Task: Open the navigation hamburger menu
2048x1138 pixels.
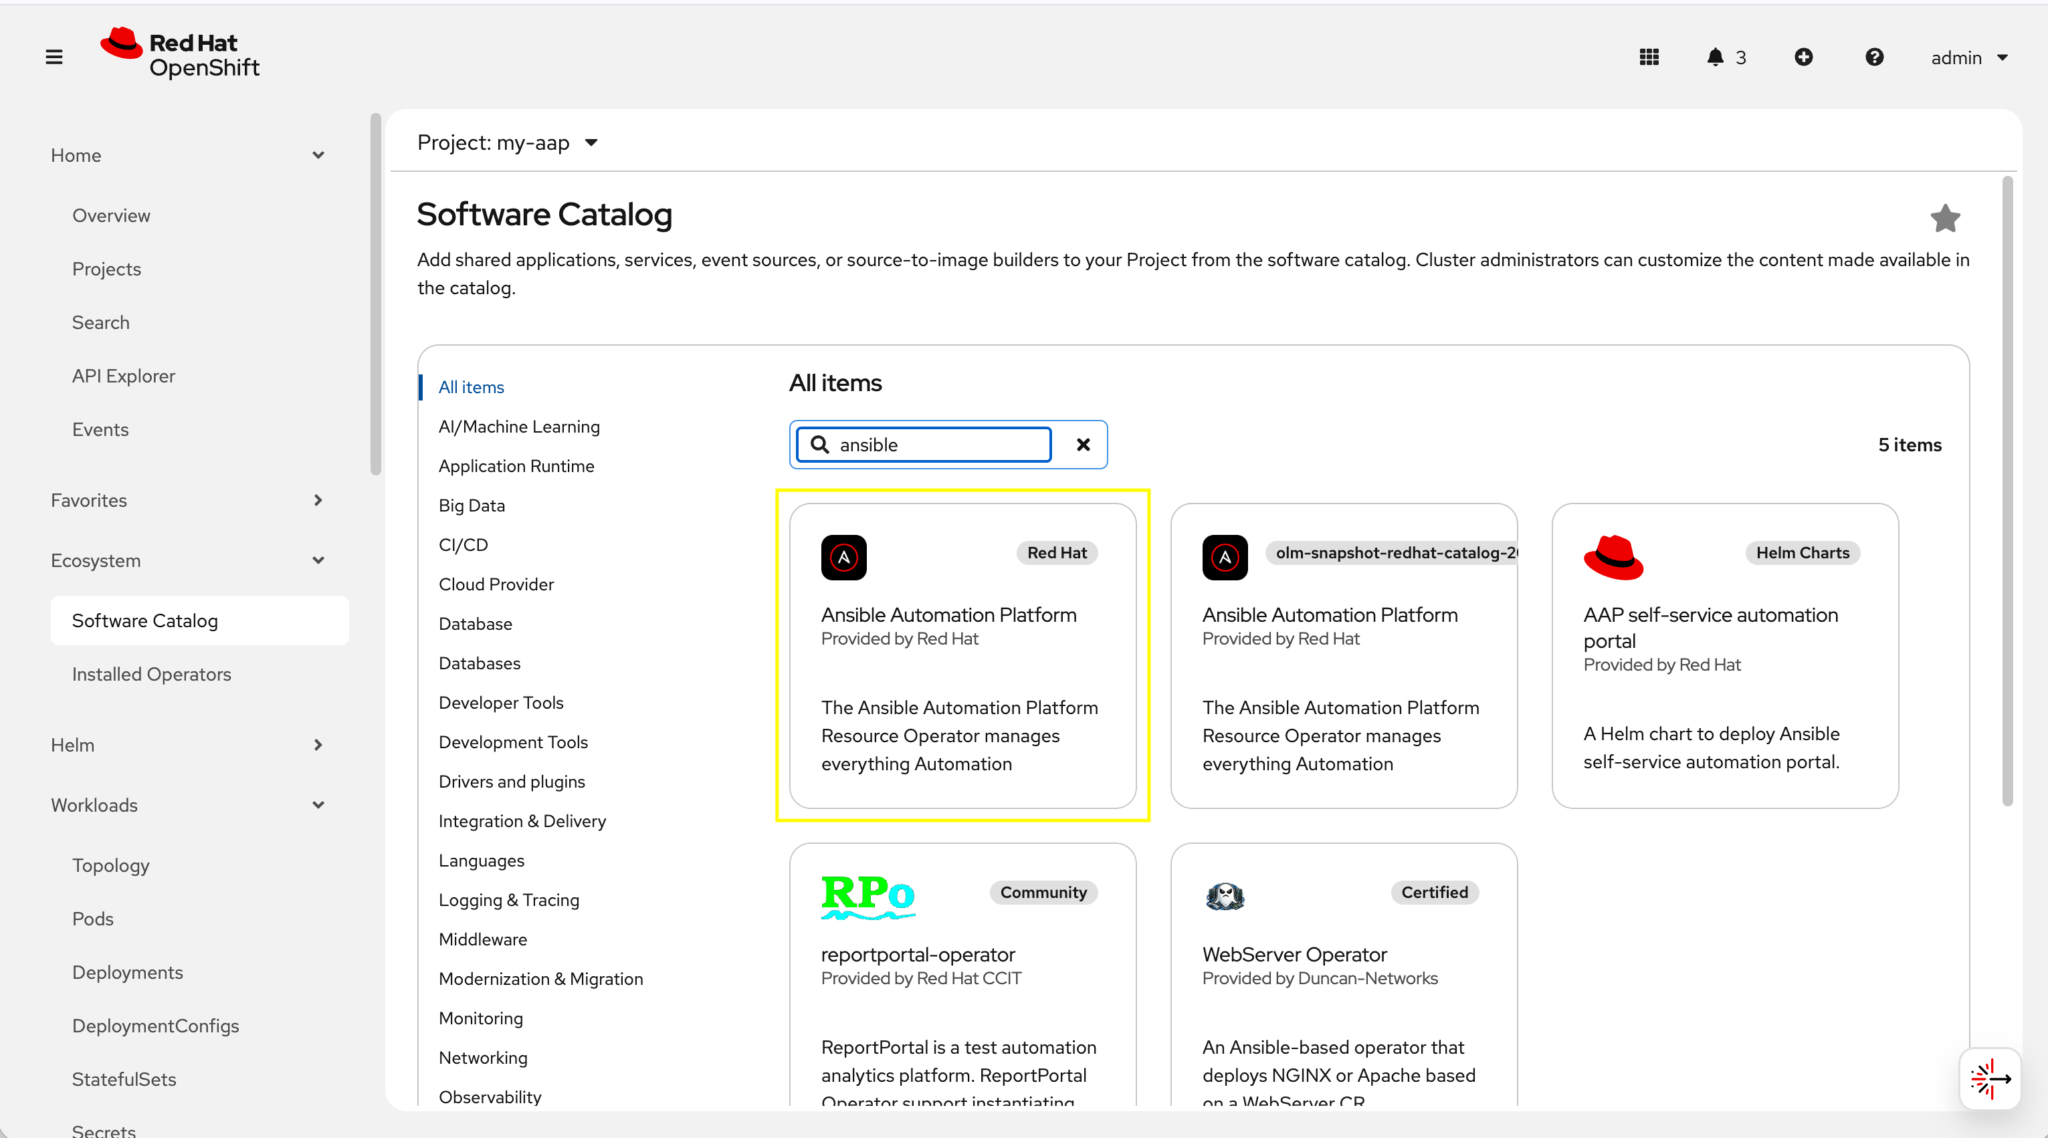Action: [54, 56]
